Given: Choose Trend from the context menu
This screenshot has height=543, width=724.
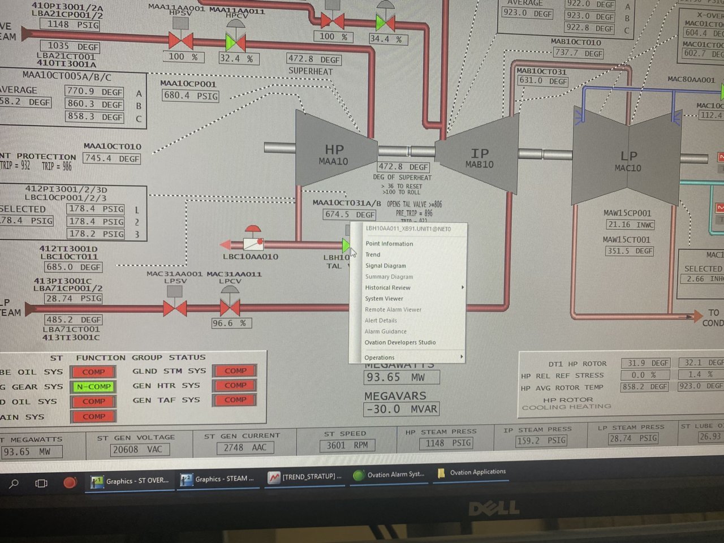Looking at the screenshot, I should pos(373,255).
